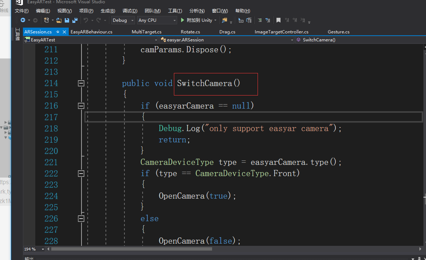Pin the ARSession.cs tab
426x260 pixels.
[x=57, y=32]
